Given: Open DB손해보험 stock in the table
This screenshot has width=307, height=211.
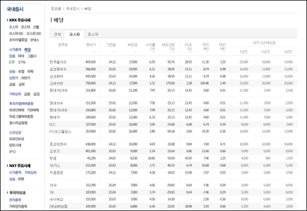Looking at the screenshot, I should coord(59,207).
